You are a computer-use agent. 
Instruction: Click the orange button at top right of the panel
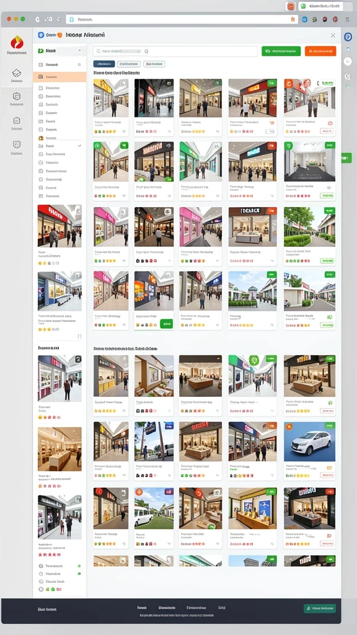(320, 51)
